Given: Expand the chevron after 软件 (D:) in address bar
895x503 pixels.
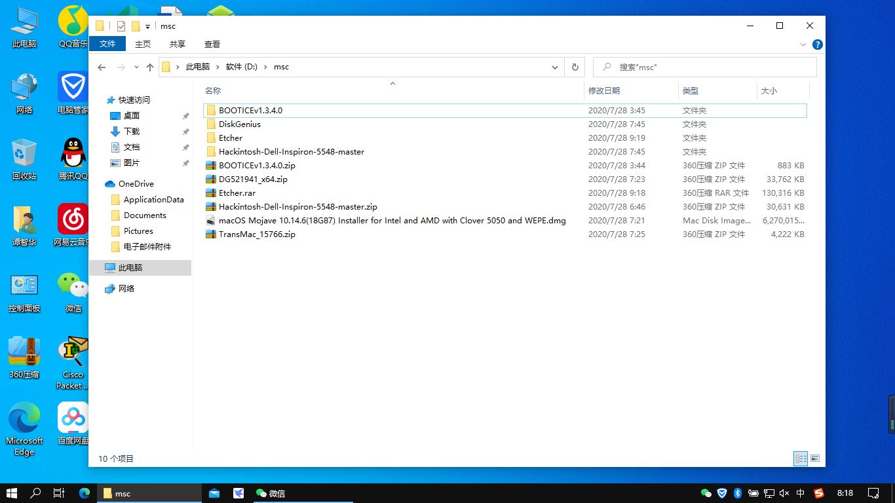Looking at the screenshot, I should [x=266, y=67].
